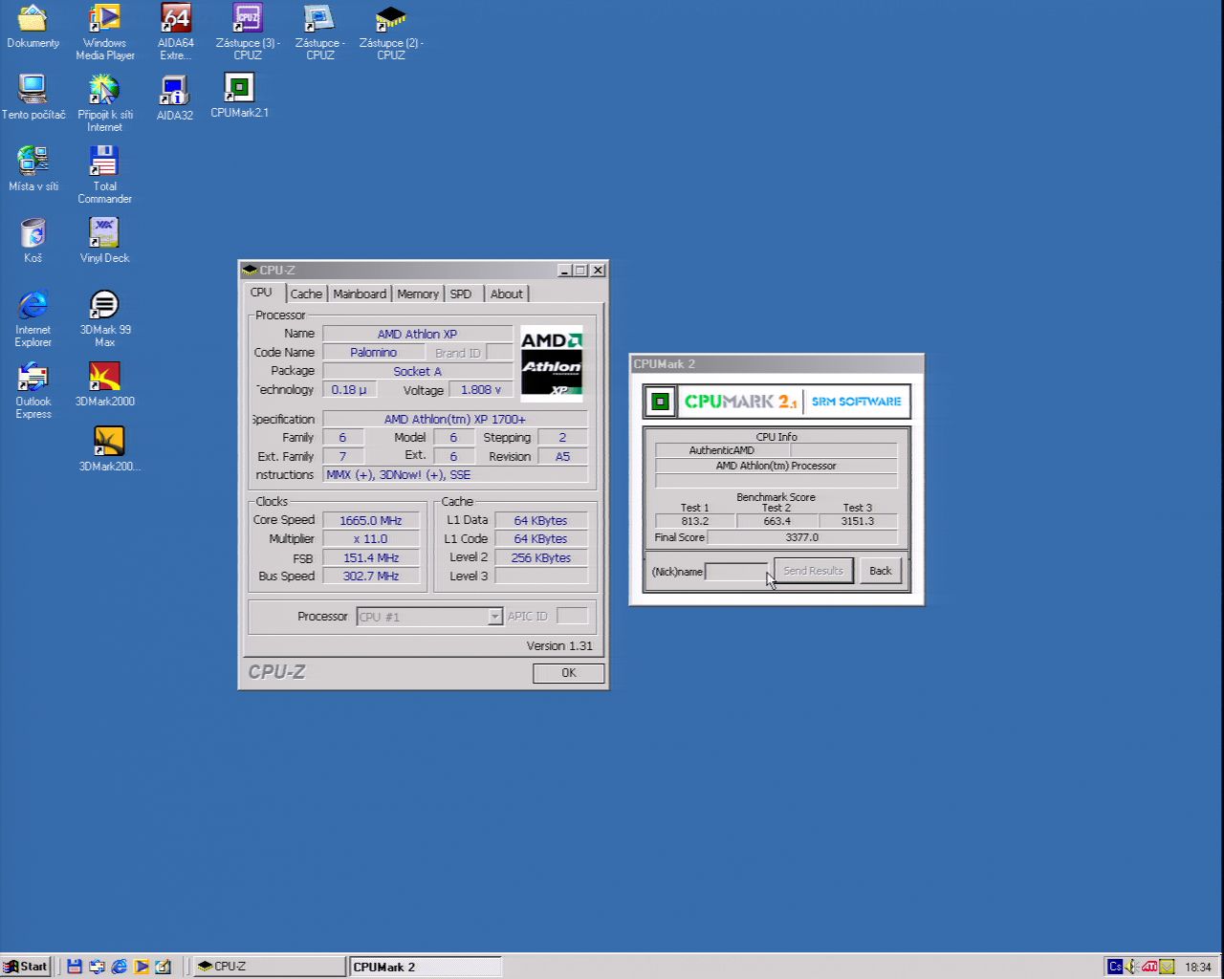This screenshot has height=979, width=1224.
Task: Click floppy disk quick launch icon
Action: pos(75,967)
